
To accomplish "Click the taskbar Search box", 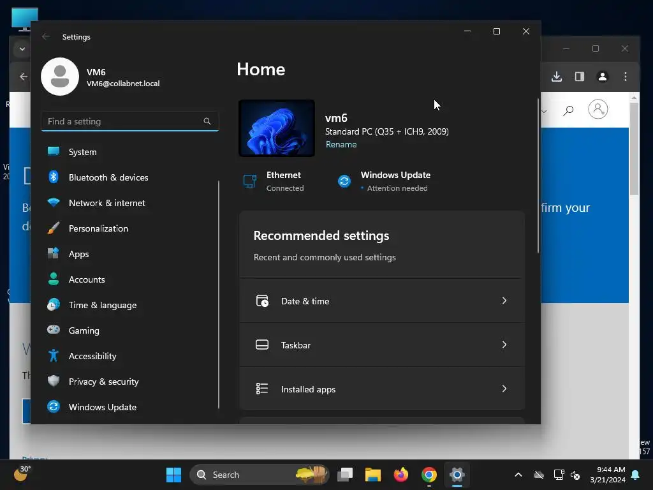I will 259,475.
